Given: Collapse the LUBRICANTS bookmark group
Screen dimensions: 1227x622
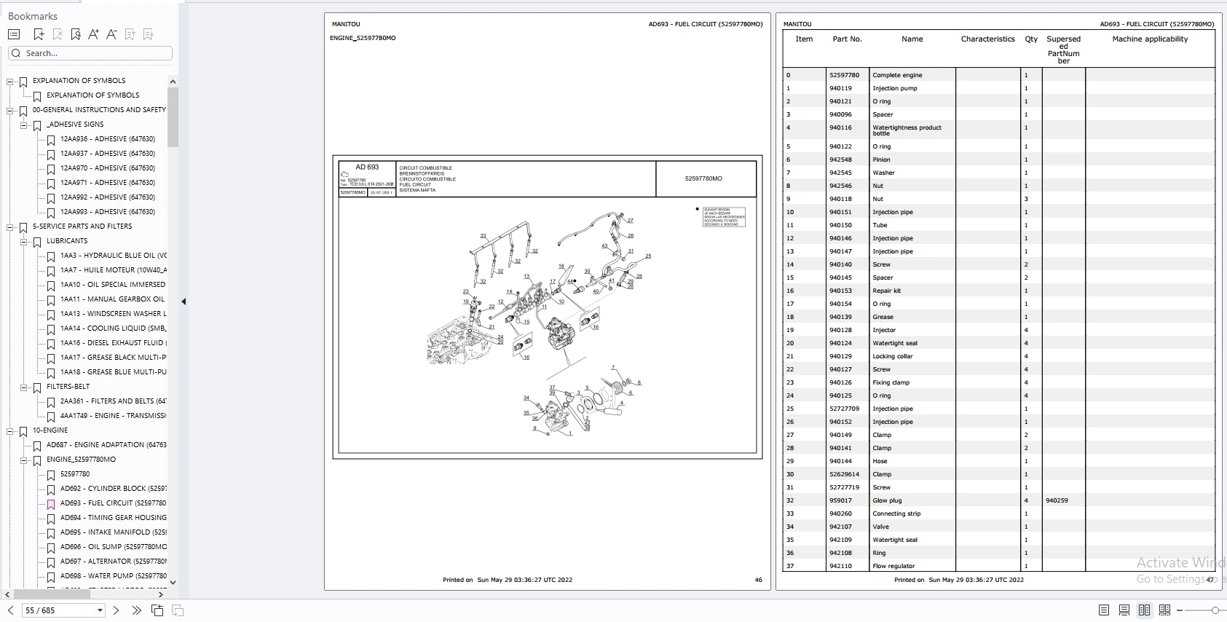Looking at the screenshot, I should point(24,242).
